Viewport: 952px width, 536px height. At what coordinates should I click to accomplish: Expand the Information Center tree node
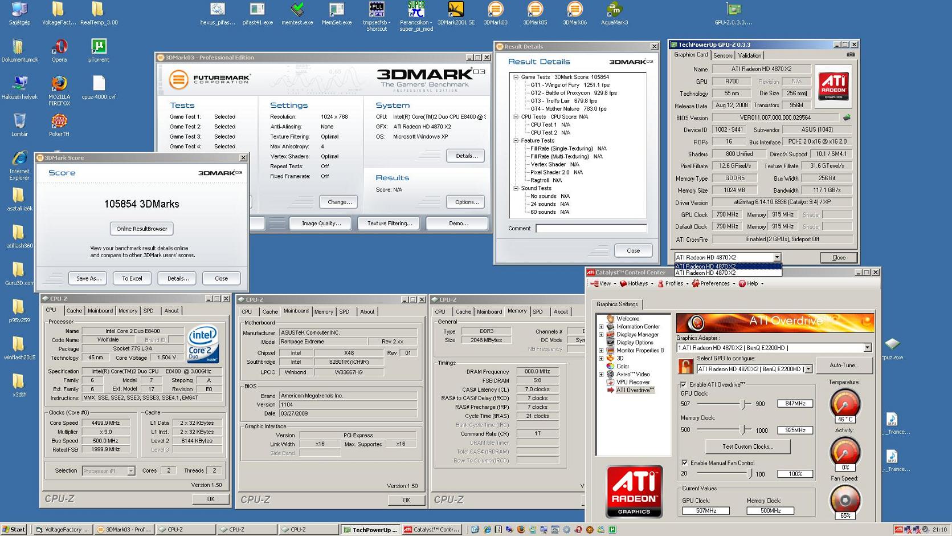601,327
